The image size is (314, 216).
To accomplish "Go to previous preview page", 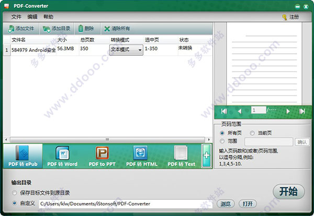I will [240, 111].
